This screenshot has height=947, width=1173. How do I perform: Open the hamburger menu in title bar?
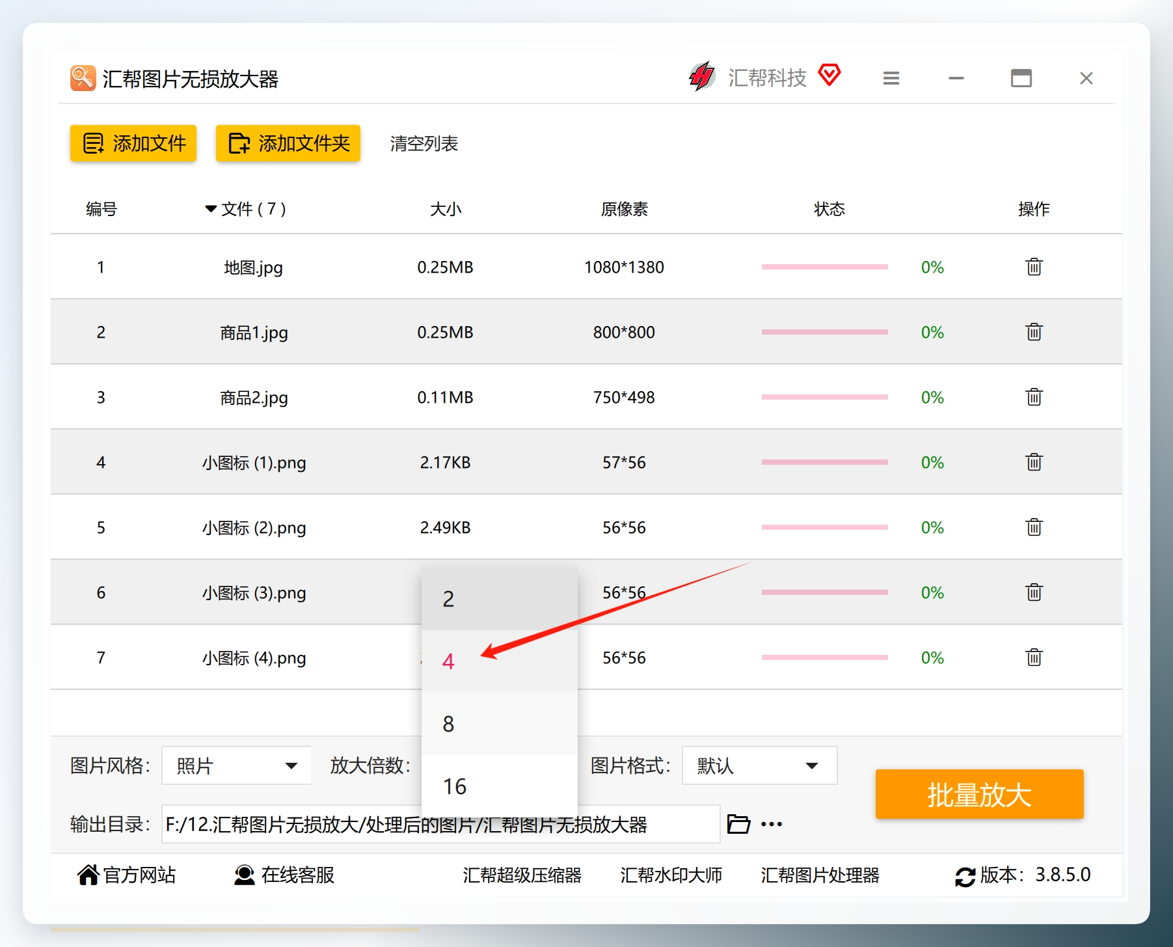click(x=891, y=78)
